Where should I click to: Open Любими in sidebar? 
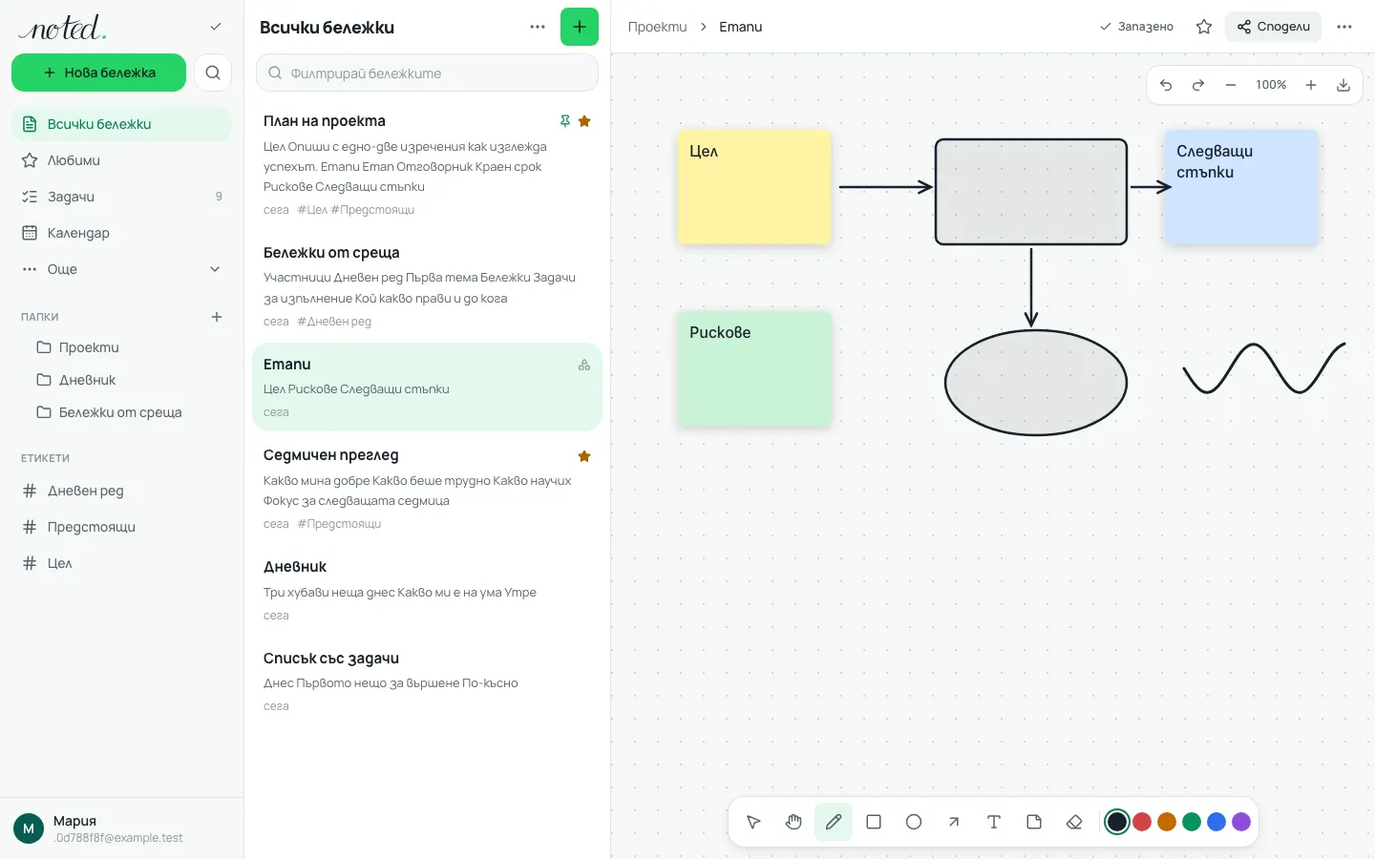coord(121,160)
